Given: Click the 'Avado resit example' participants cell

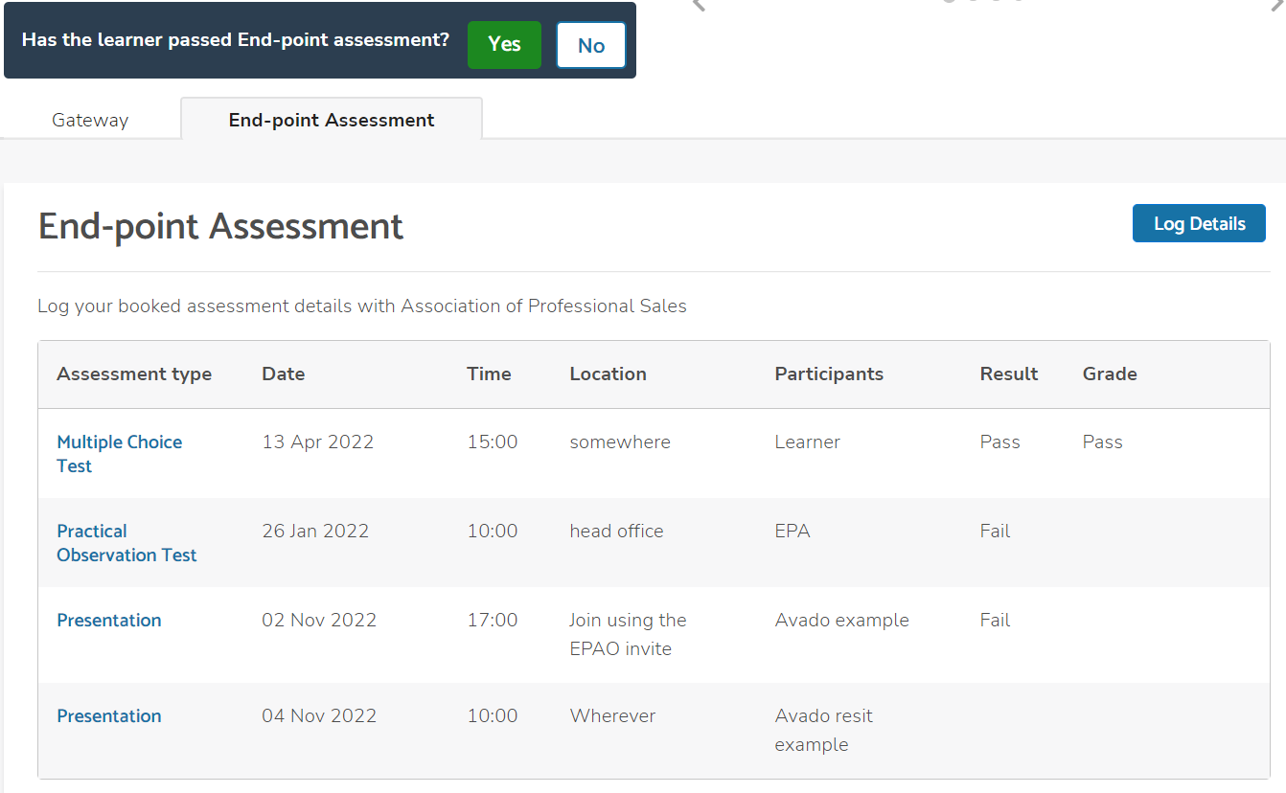Looking at the screenshot, I should [x=823, y=730].
